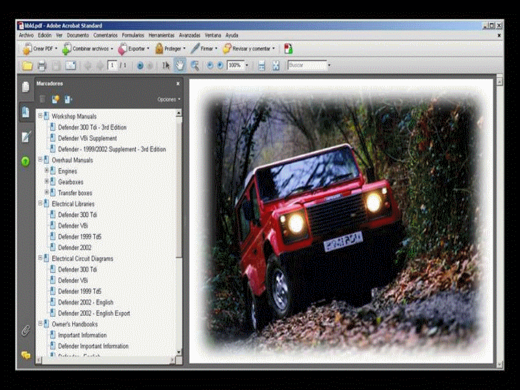Image resolution: width=520 pixels, height=390 pixels.
Task: Click the zoom in button beside 100%
Action: coord(220,66)
